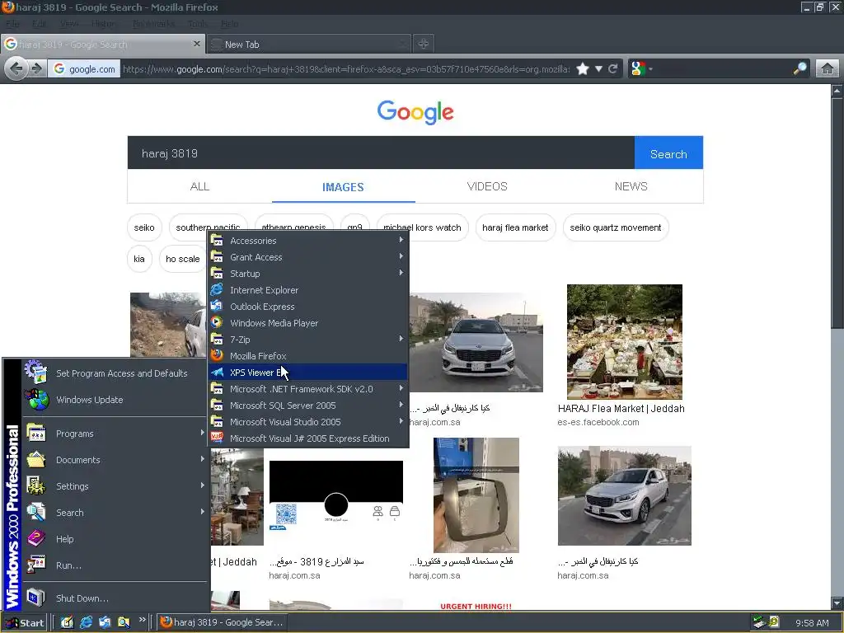Click the blue Search button
This screenshot has height=633, width=844.
[668, 152]
